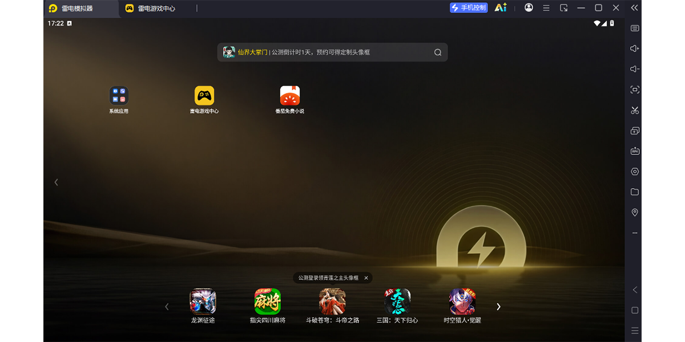Open the AI assistant icon

click(501, 7)
